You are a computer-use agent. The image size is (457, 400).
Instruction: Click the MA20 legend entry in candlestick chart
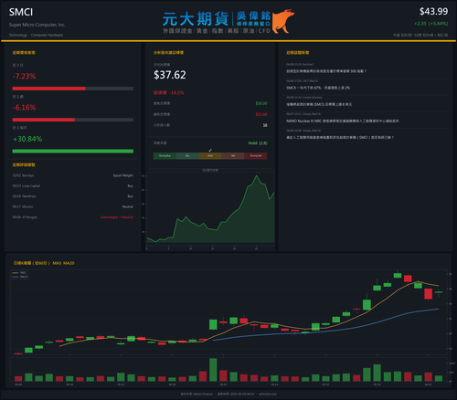point(20,277)
